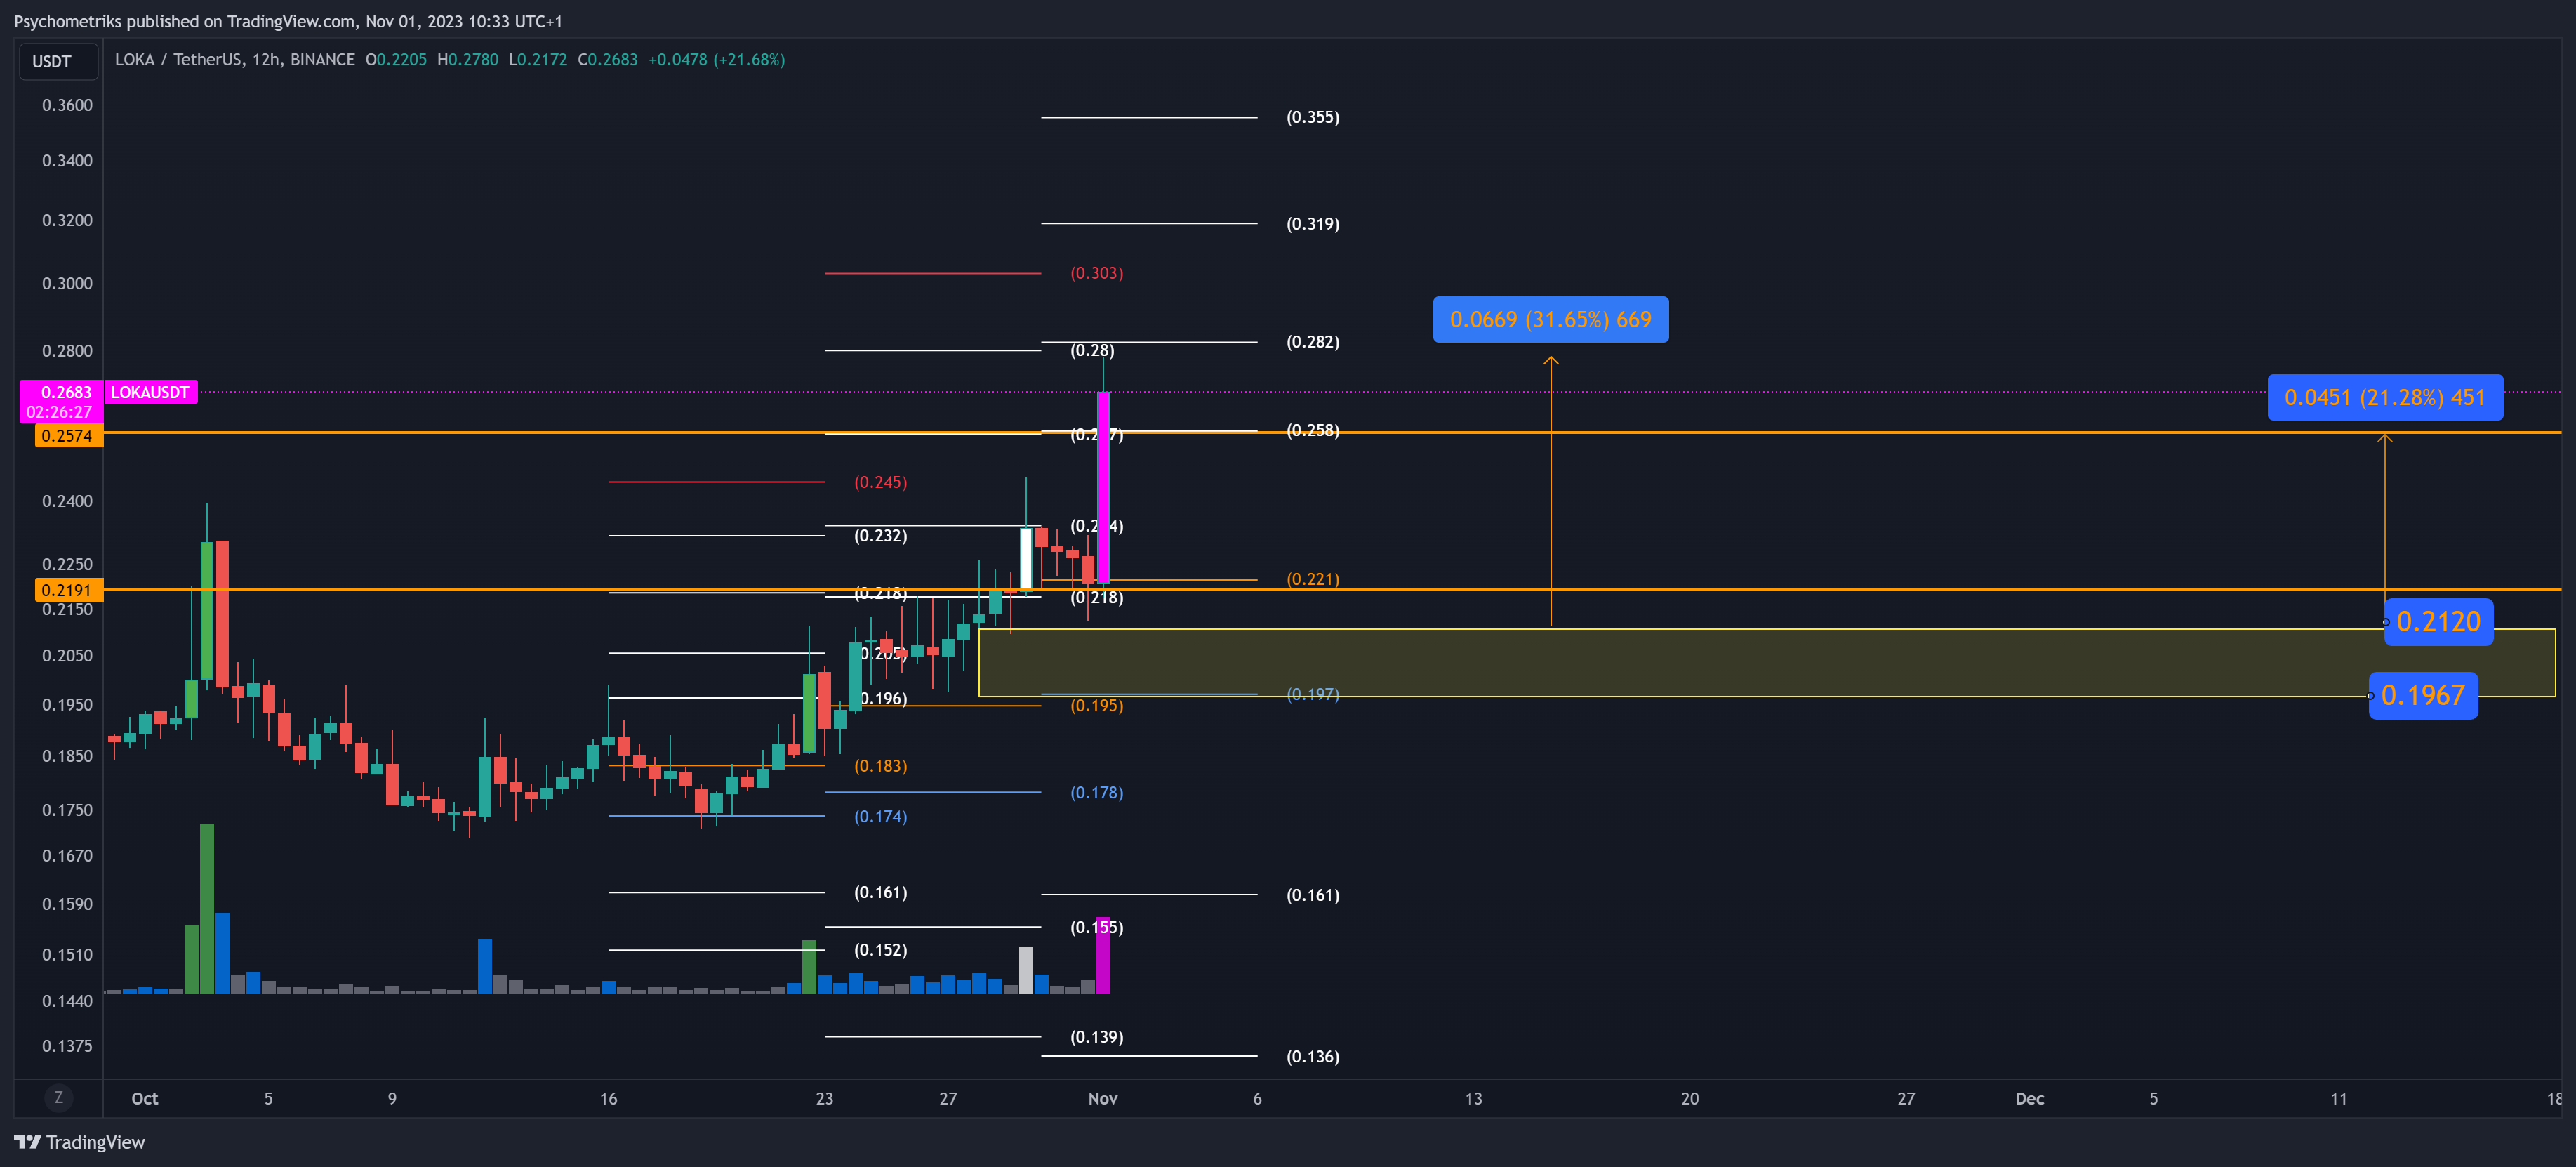Click the blue (0.178) level label
This screenshot has height=1167, width=2576.
[1096, 793]
